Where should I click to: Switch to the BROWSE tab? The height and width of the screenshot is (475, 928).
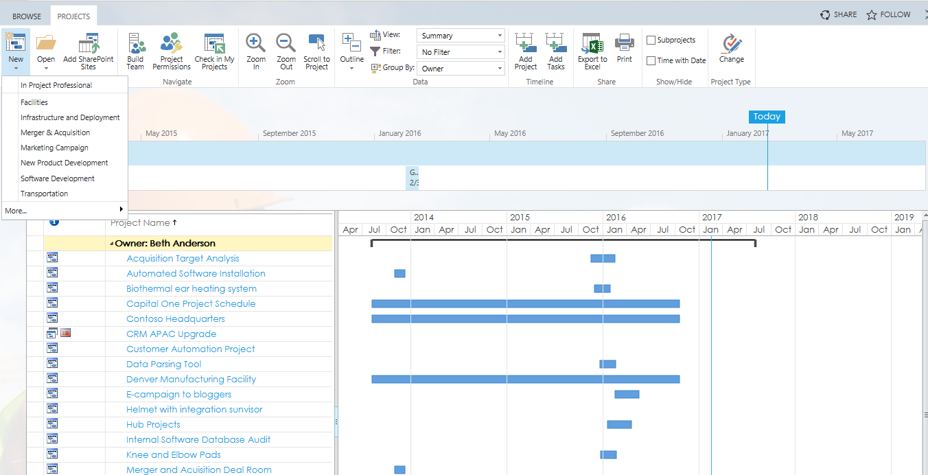tap(27, 16)
